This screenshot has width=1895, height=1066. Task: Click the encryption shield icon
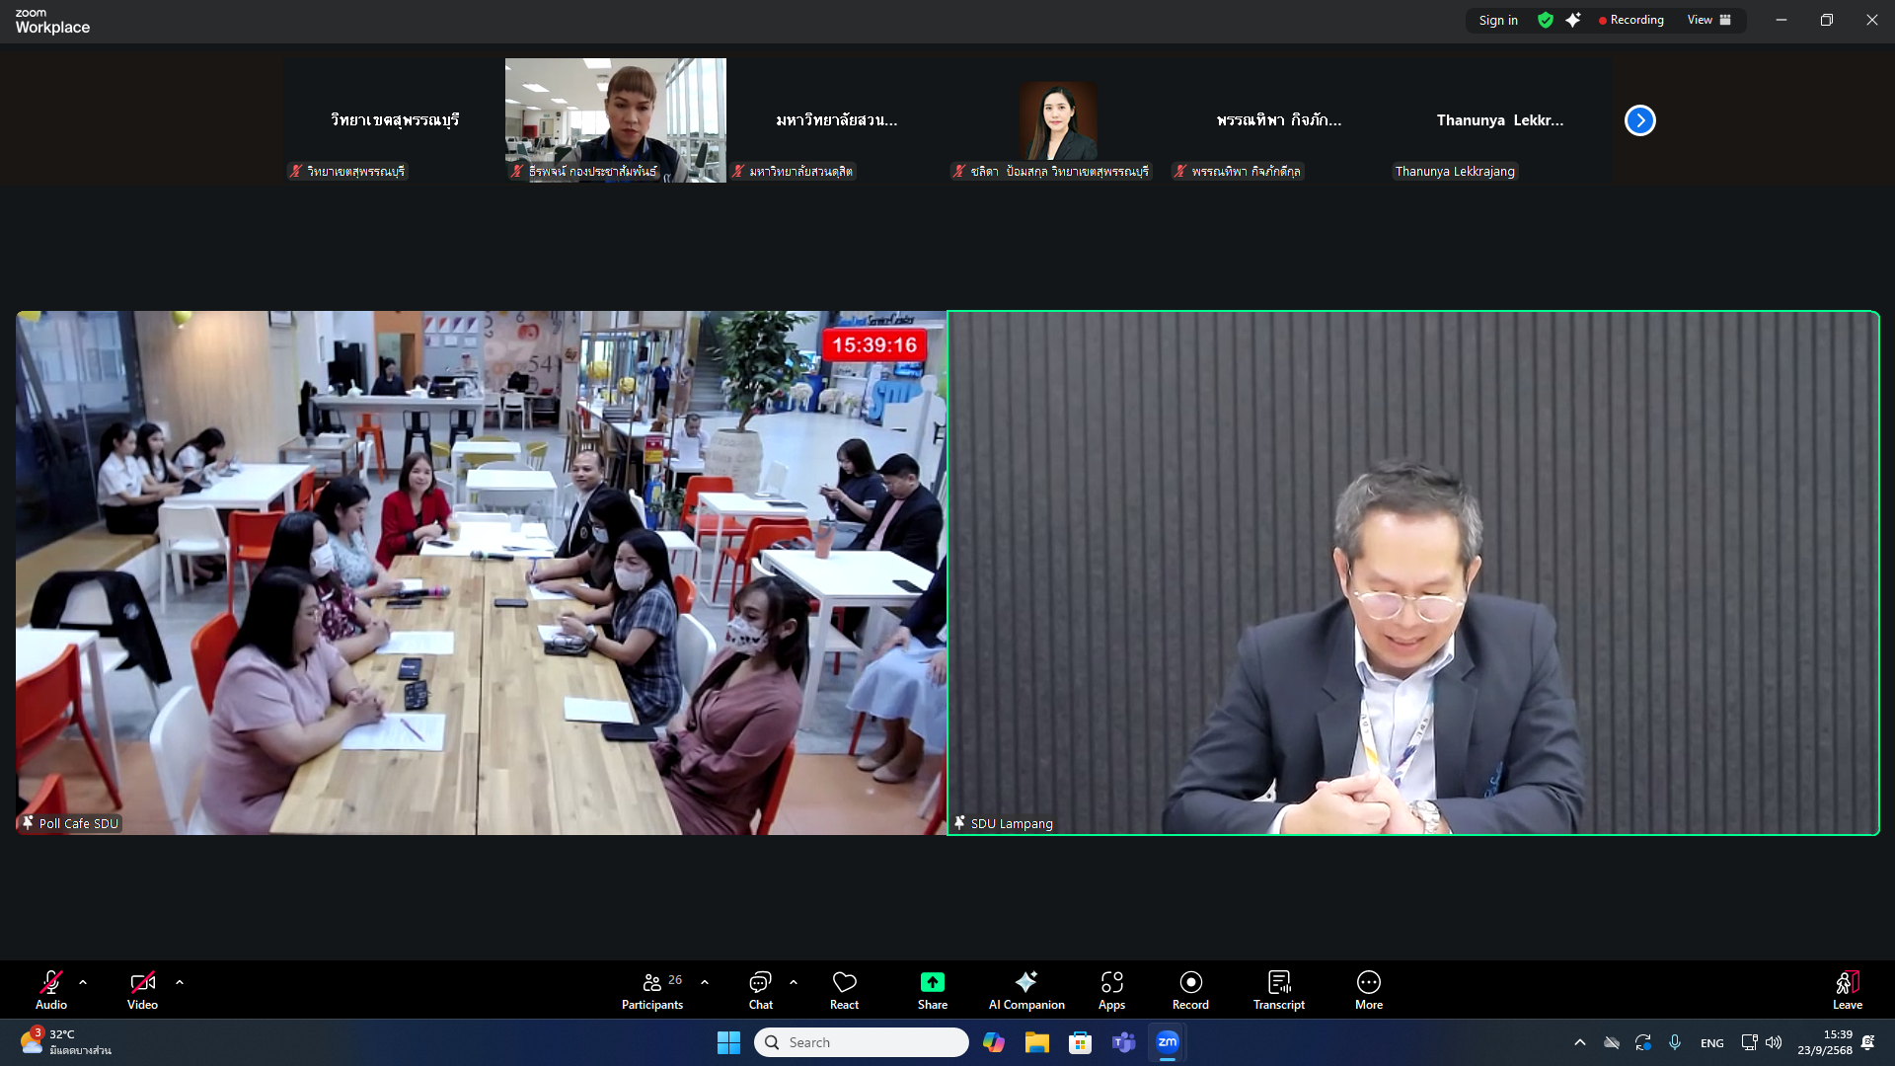pos(1546,21)
